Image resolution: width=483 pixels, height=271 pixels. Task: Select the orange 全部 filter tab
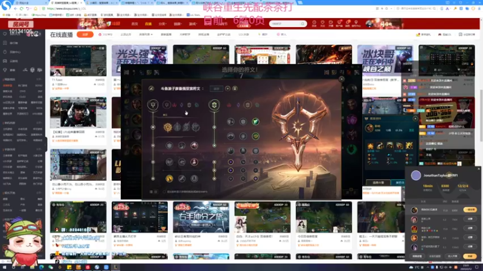(85, 34)
